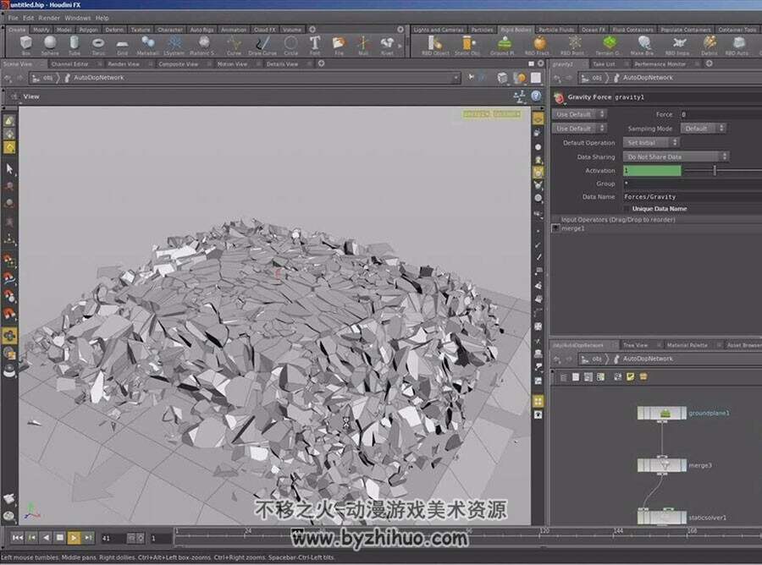
Task: Click play forward button in playbar
Action: point(74,537)
